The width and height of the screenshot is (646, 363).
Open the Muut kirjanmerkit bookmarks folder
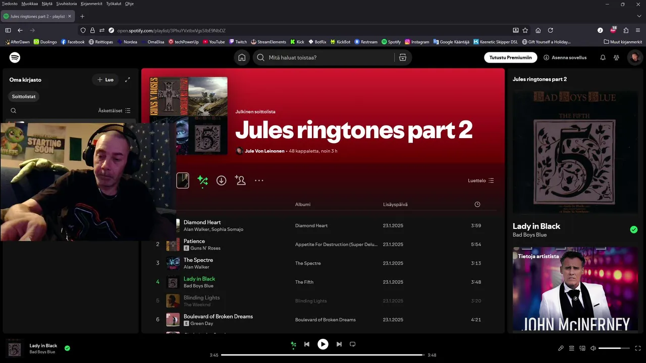pos(623,42)
